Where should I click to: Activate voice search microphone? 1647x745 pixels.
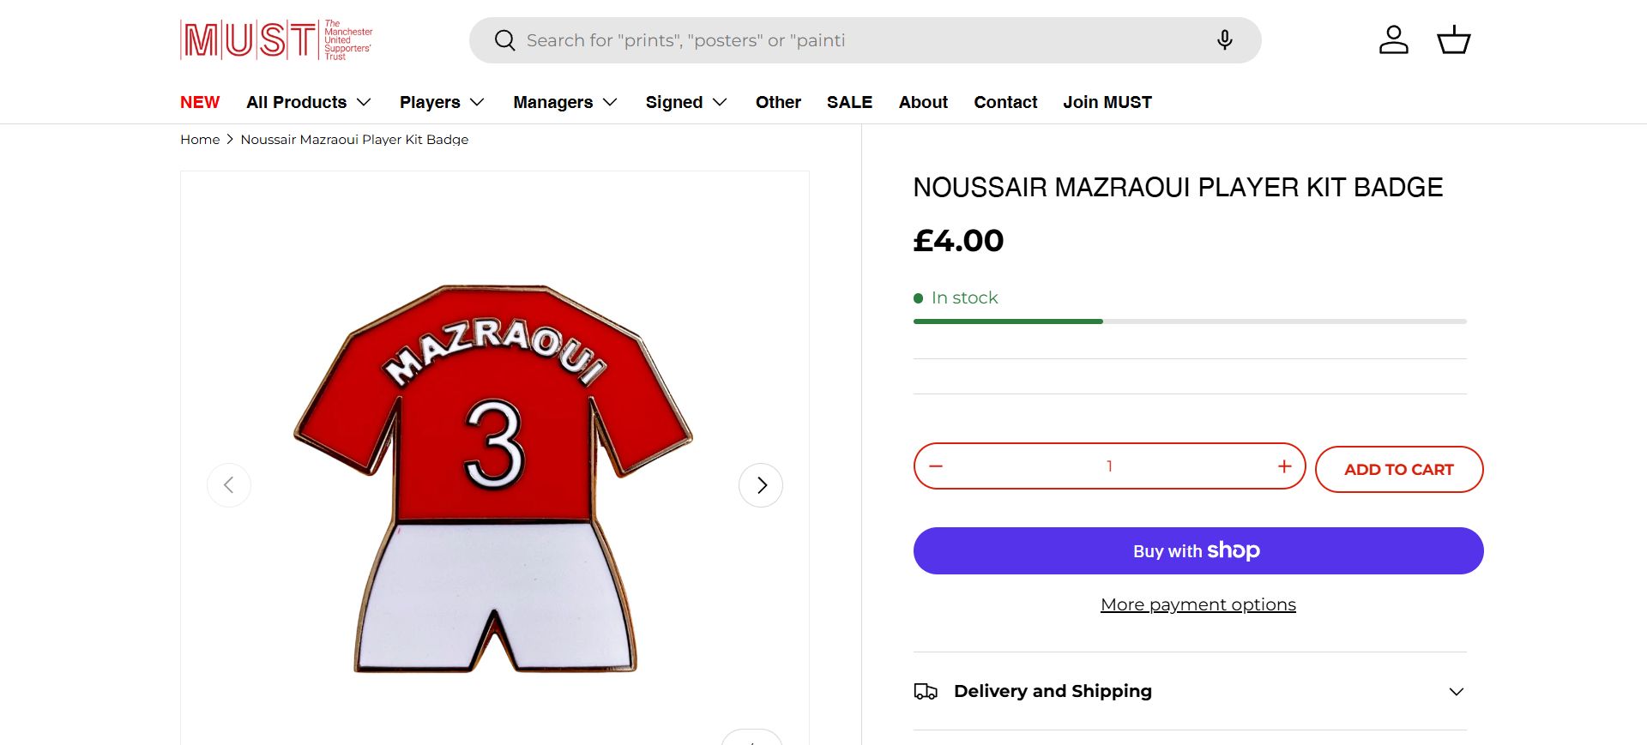pos(1224,40)
